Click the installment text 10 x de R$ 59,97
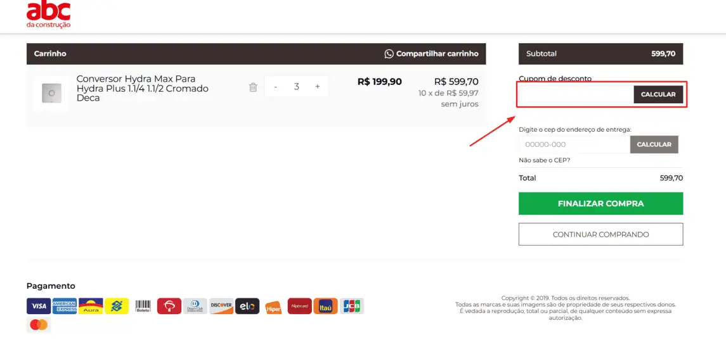This screenshot has width=726, height=342. (x=448, y=93)
